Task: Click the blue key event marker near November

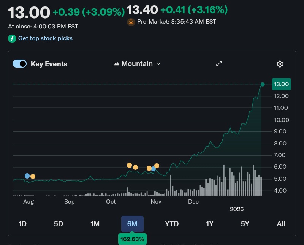Action: (154, 169)
